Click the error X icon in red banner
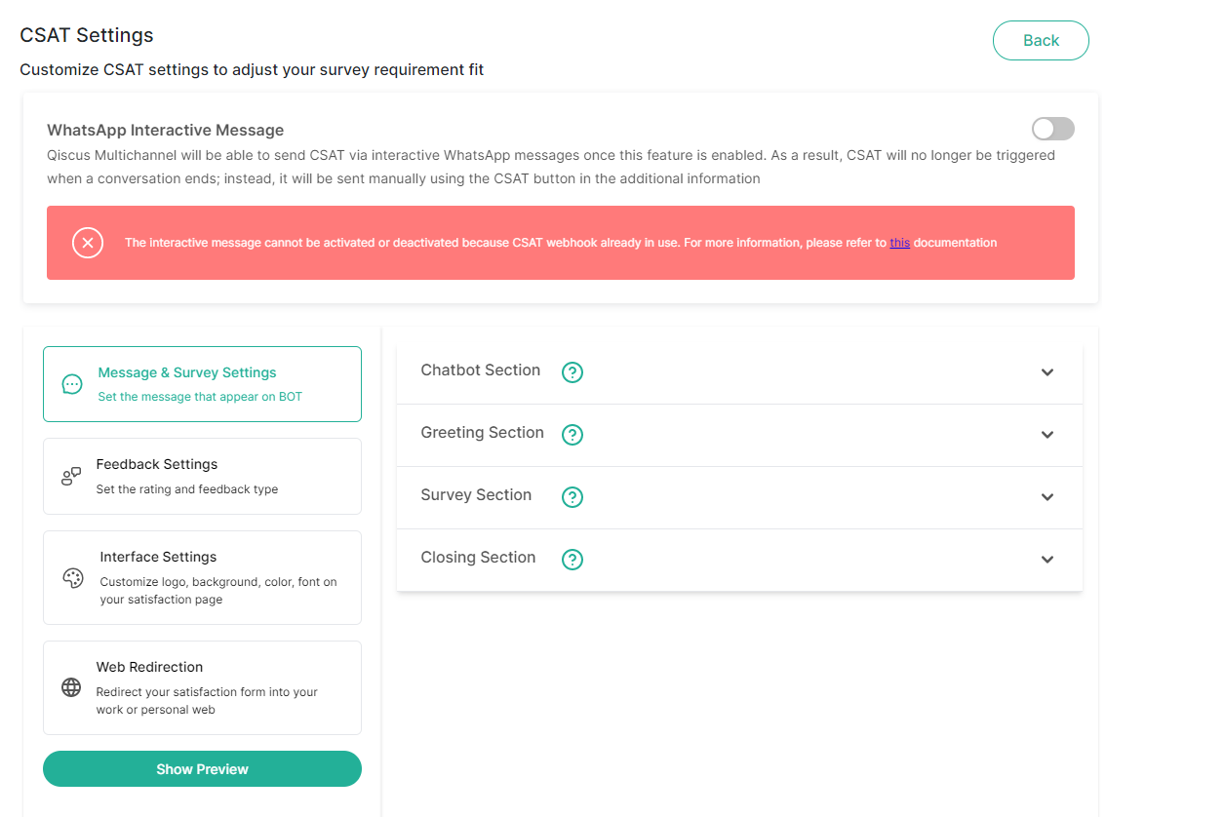The width and height of the screenshot is (1224, 817). [88, 243]
